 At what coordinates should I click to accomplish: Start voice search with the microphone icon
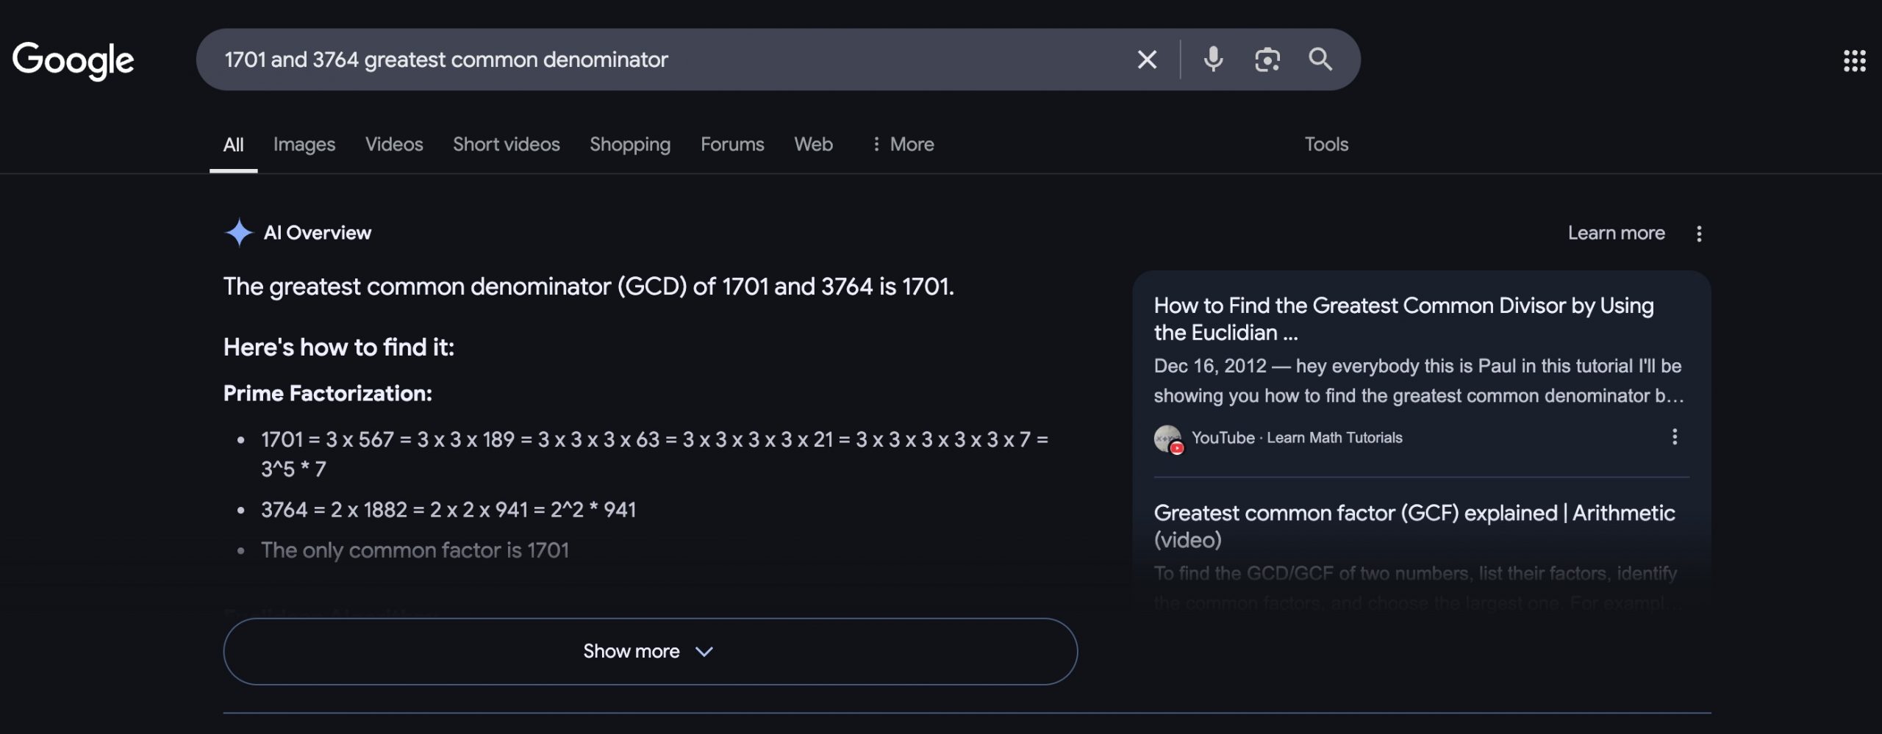pyautogui.click(x=1213, y=60)
